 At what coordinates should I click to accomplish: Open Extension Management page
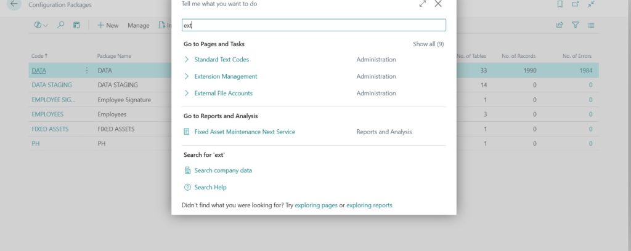coord(226,76)
